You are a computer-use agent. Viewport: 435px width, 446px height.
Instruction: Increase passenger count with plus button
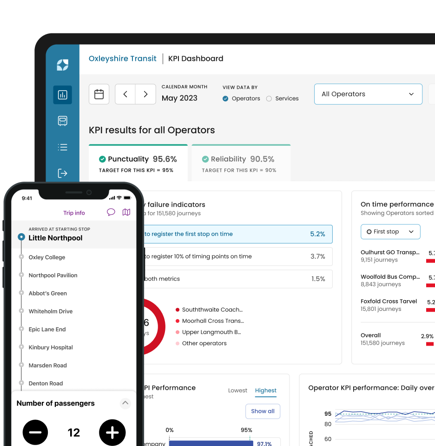pyautogui.click(x=112, y=433)
